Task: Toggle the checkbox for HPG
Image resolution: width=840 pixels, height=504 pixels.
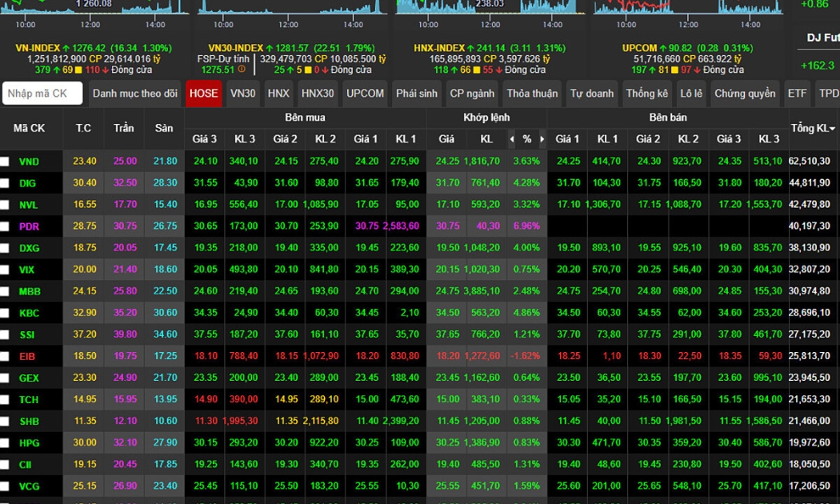Action: [5, 442]
